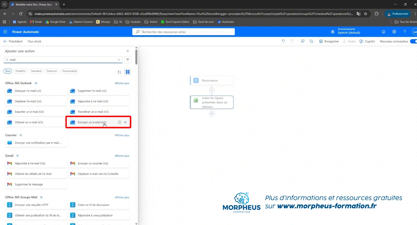Image resolution: width=417 pixels, height=225 pixels.
Task: Click the action search field containing "mail"
Action: [63, 60]
